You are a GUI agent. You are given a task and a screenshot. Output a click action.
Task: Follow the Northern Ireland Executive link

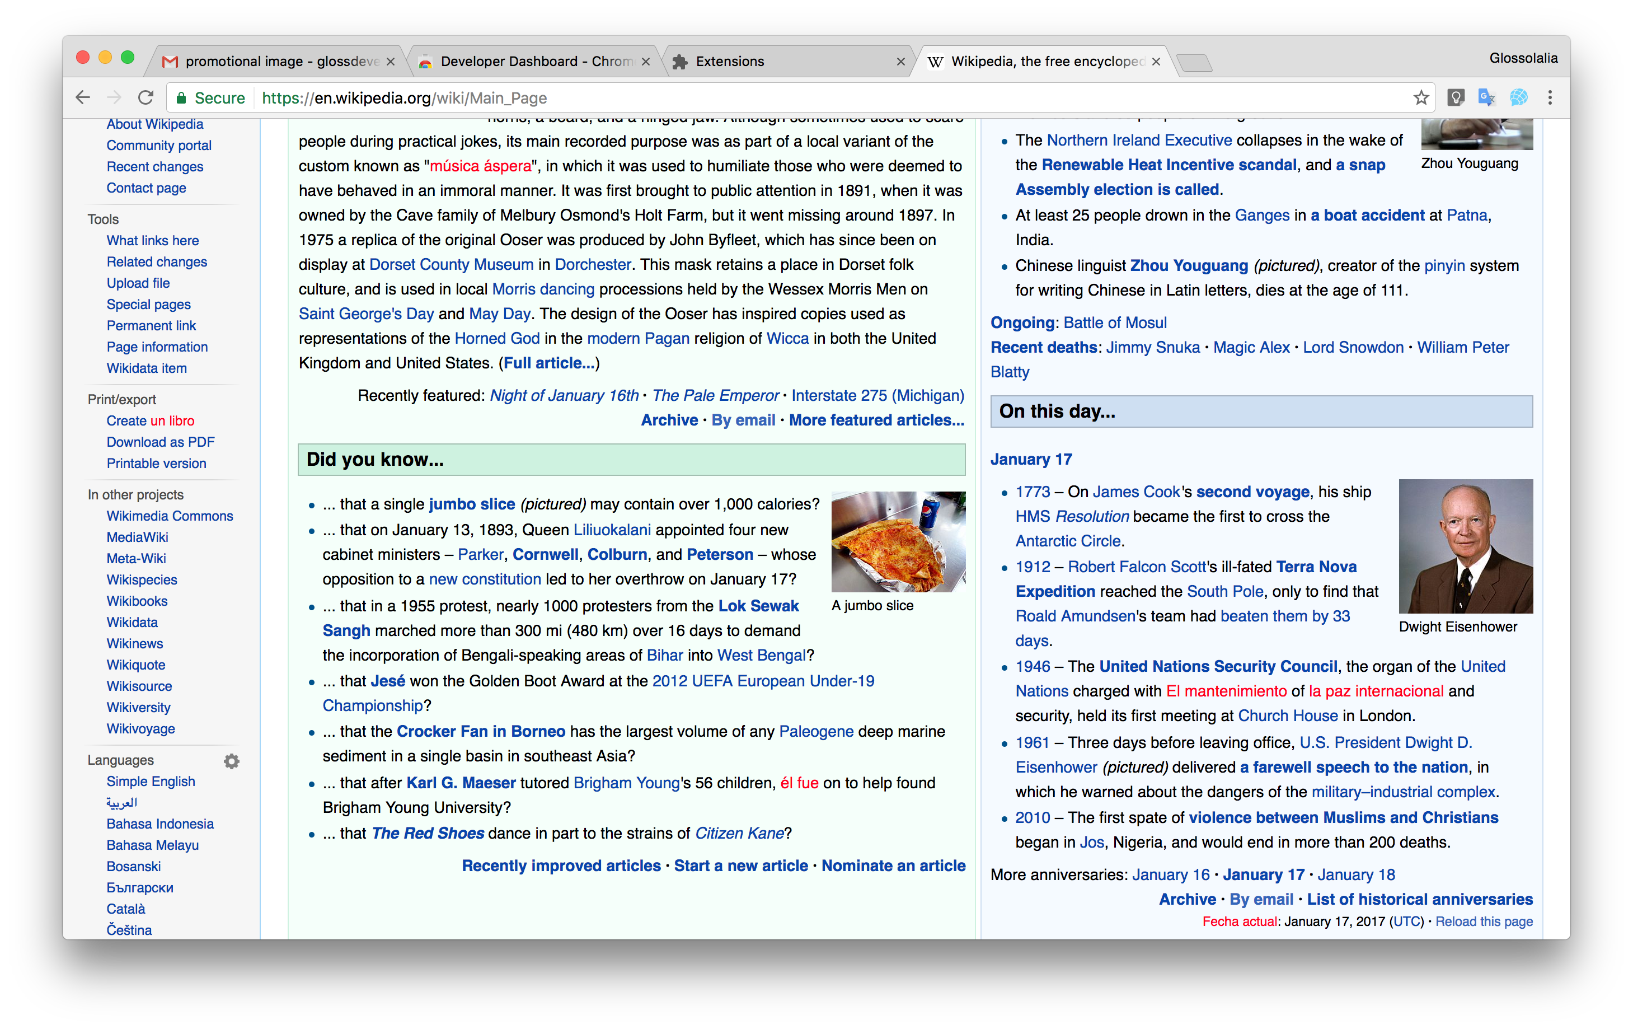click(x=1139, y=141)
